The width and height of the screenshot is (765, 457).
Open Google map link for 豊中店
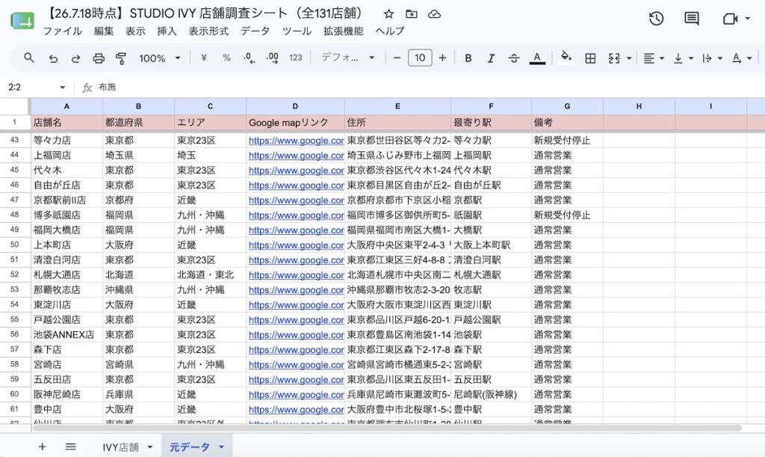pyautogui.click(x=296, y=410)
